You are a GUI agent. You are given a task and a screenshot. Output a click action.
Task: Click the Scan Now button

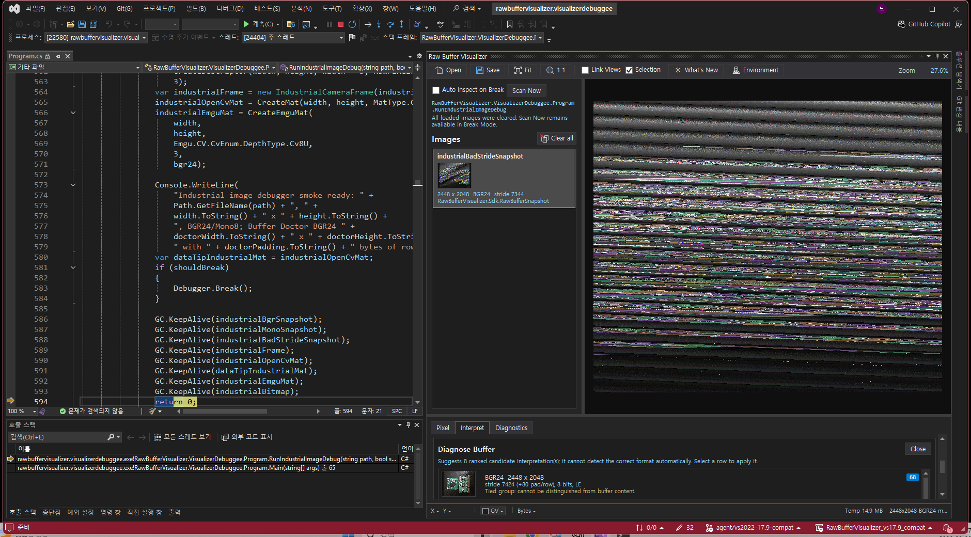(x=526, y=90)
